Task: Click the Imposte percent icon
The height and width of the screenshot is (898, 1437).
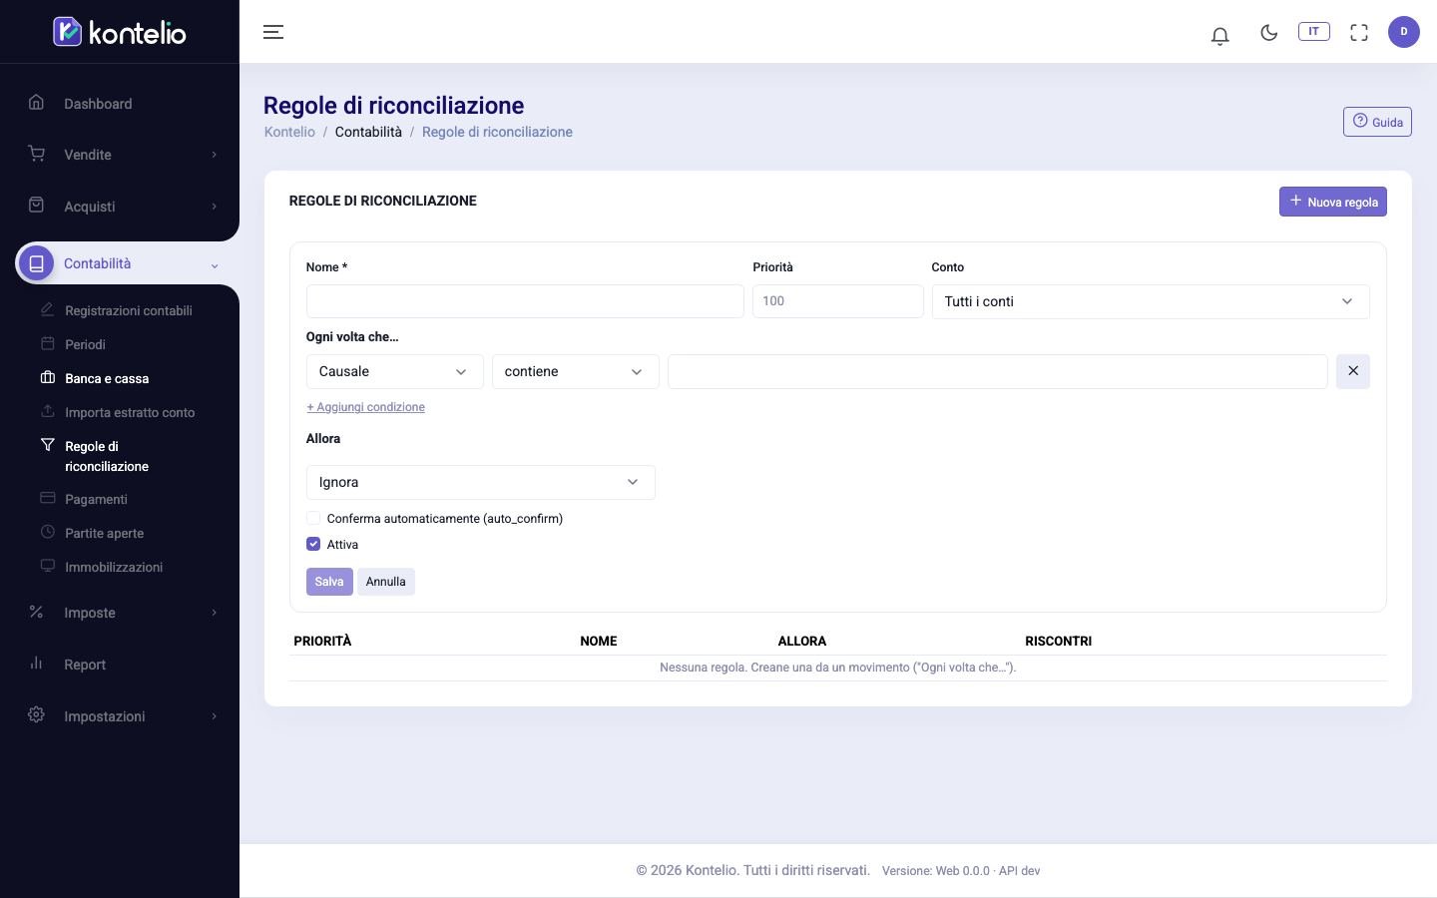Action: pos(37,612)
